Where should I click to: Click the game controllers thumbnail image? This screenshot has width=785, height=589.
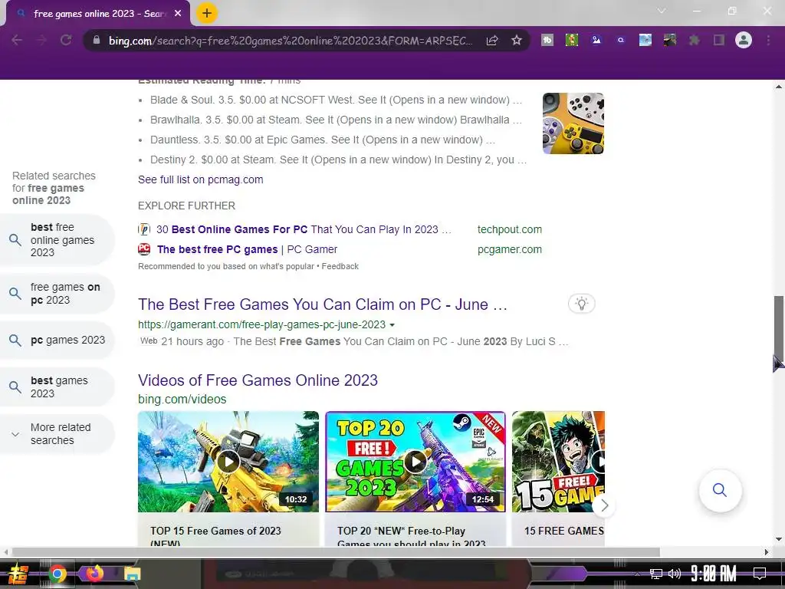tap(573, 123)
